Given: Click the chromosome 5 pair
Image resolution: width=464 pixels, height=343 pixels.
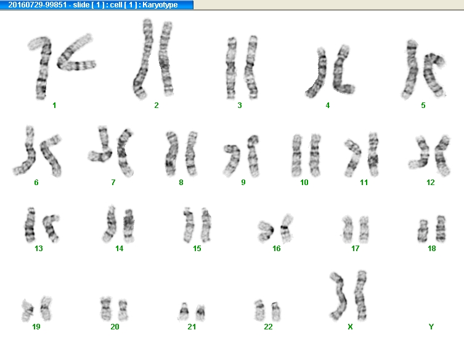Looking at the screenshot, I should pyautogui.click(x=423, y=69).
